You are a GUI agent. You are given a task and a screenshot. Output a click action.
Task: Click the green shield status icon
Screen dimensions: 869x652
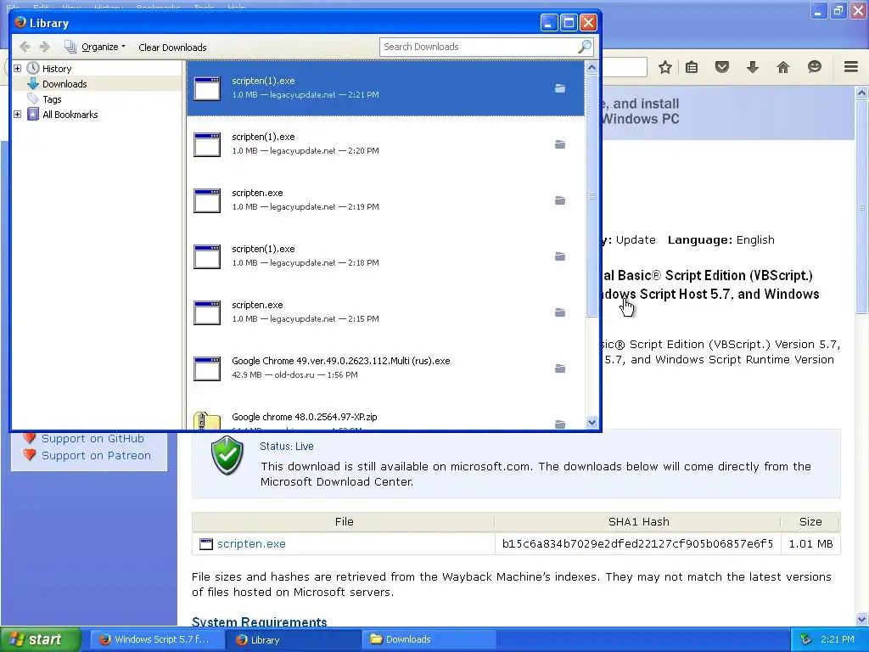pos(227,455)
